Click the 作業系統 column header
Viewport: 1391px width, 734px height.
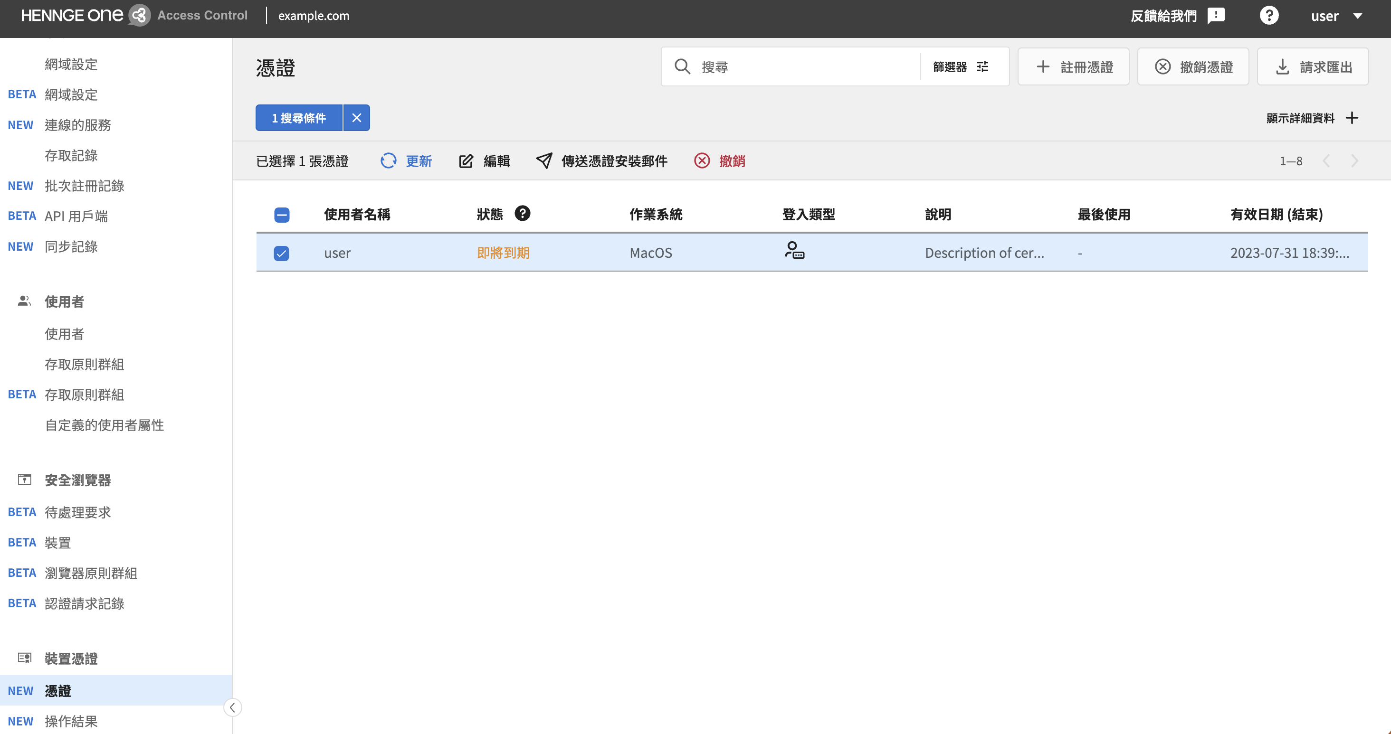656,214
